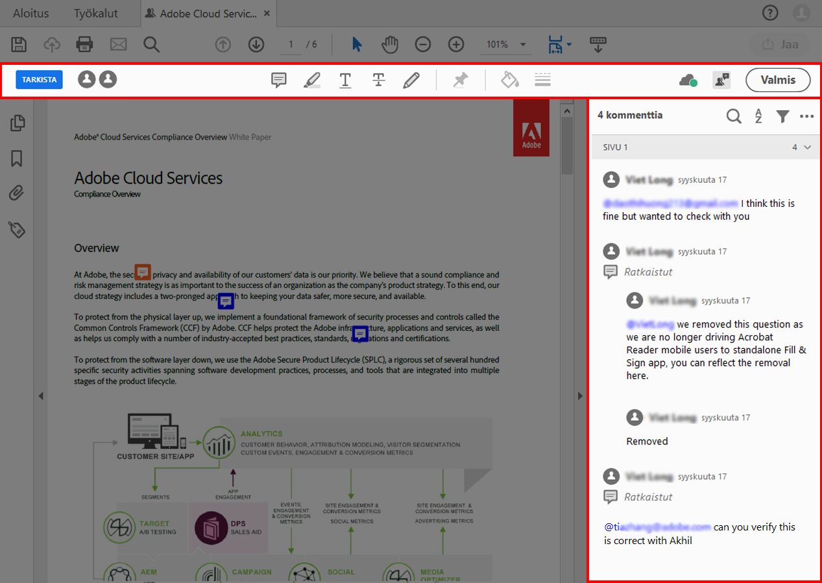Switch to the Aloitus tab
Screen dimensions: 822x583
tap(30, 13)
